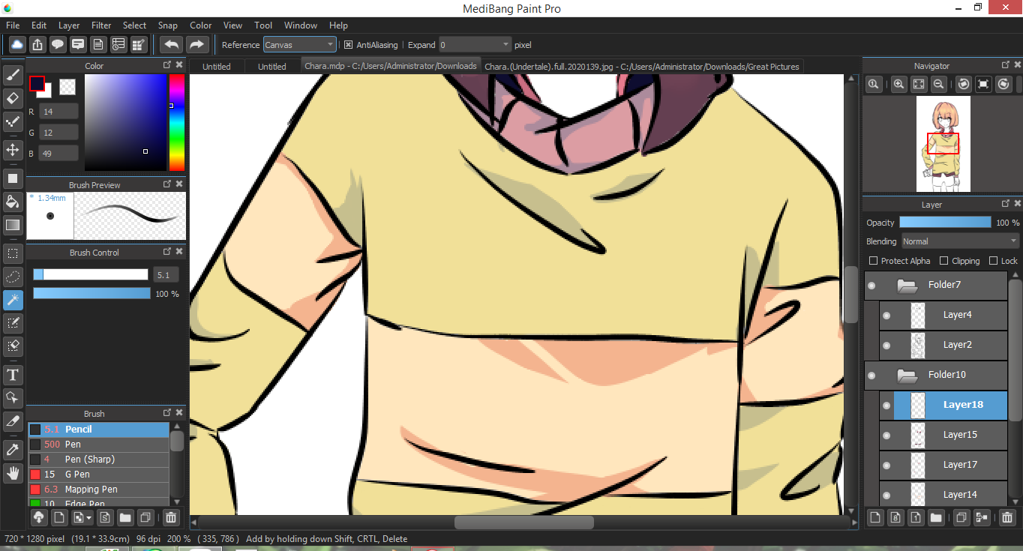Viewport: 1023px width, 551px height.
Task: Toggle visibility of Folder7
Action: click(x=871, y=286)
